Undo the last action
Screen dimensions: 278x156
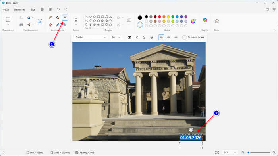pyautogui.click(x=58, y=9)
